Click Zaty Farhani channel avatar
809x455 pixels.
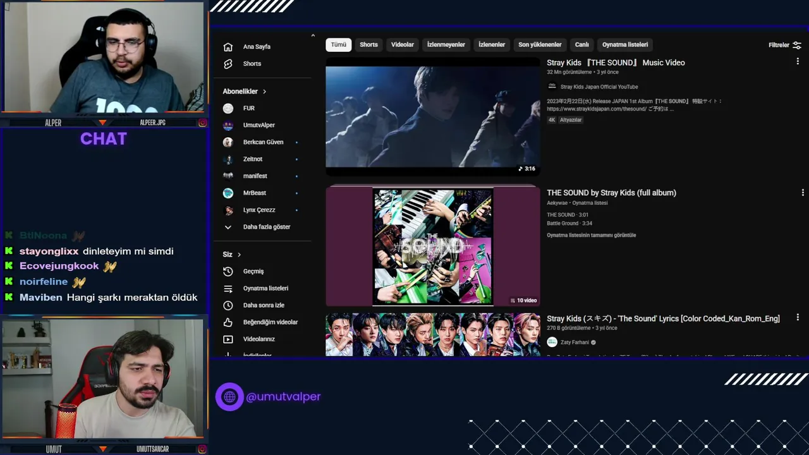tap(552, 342)
